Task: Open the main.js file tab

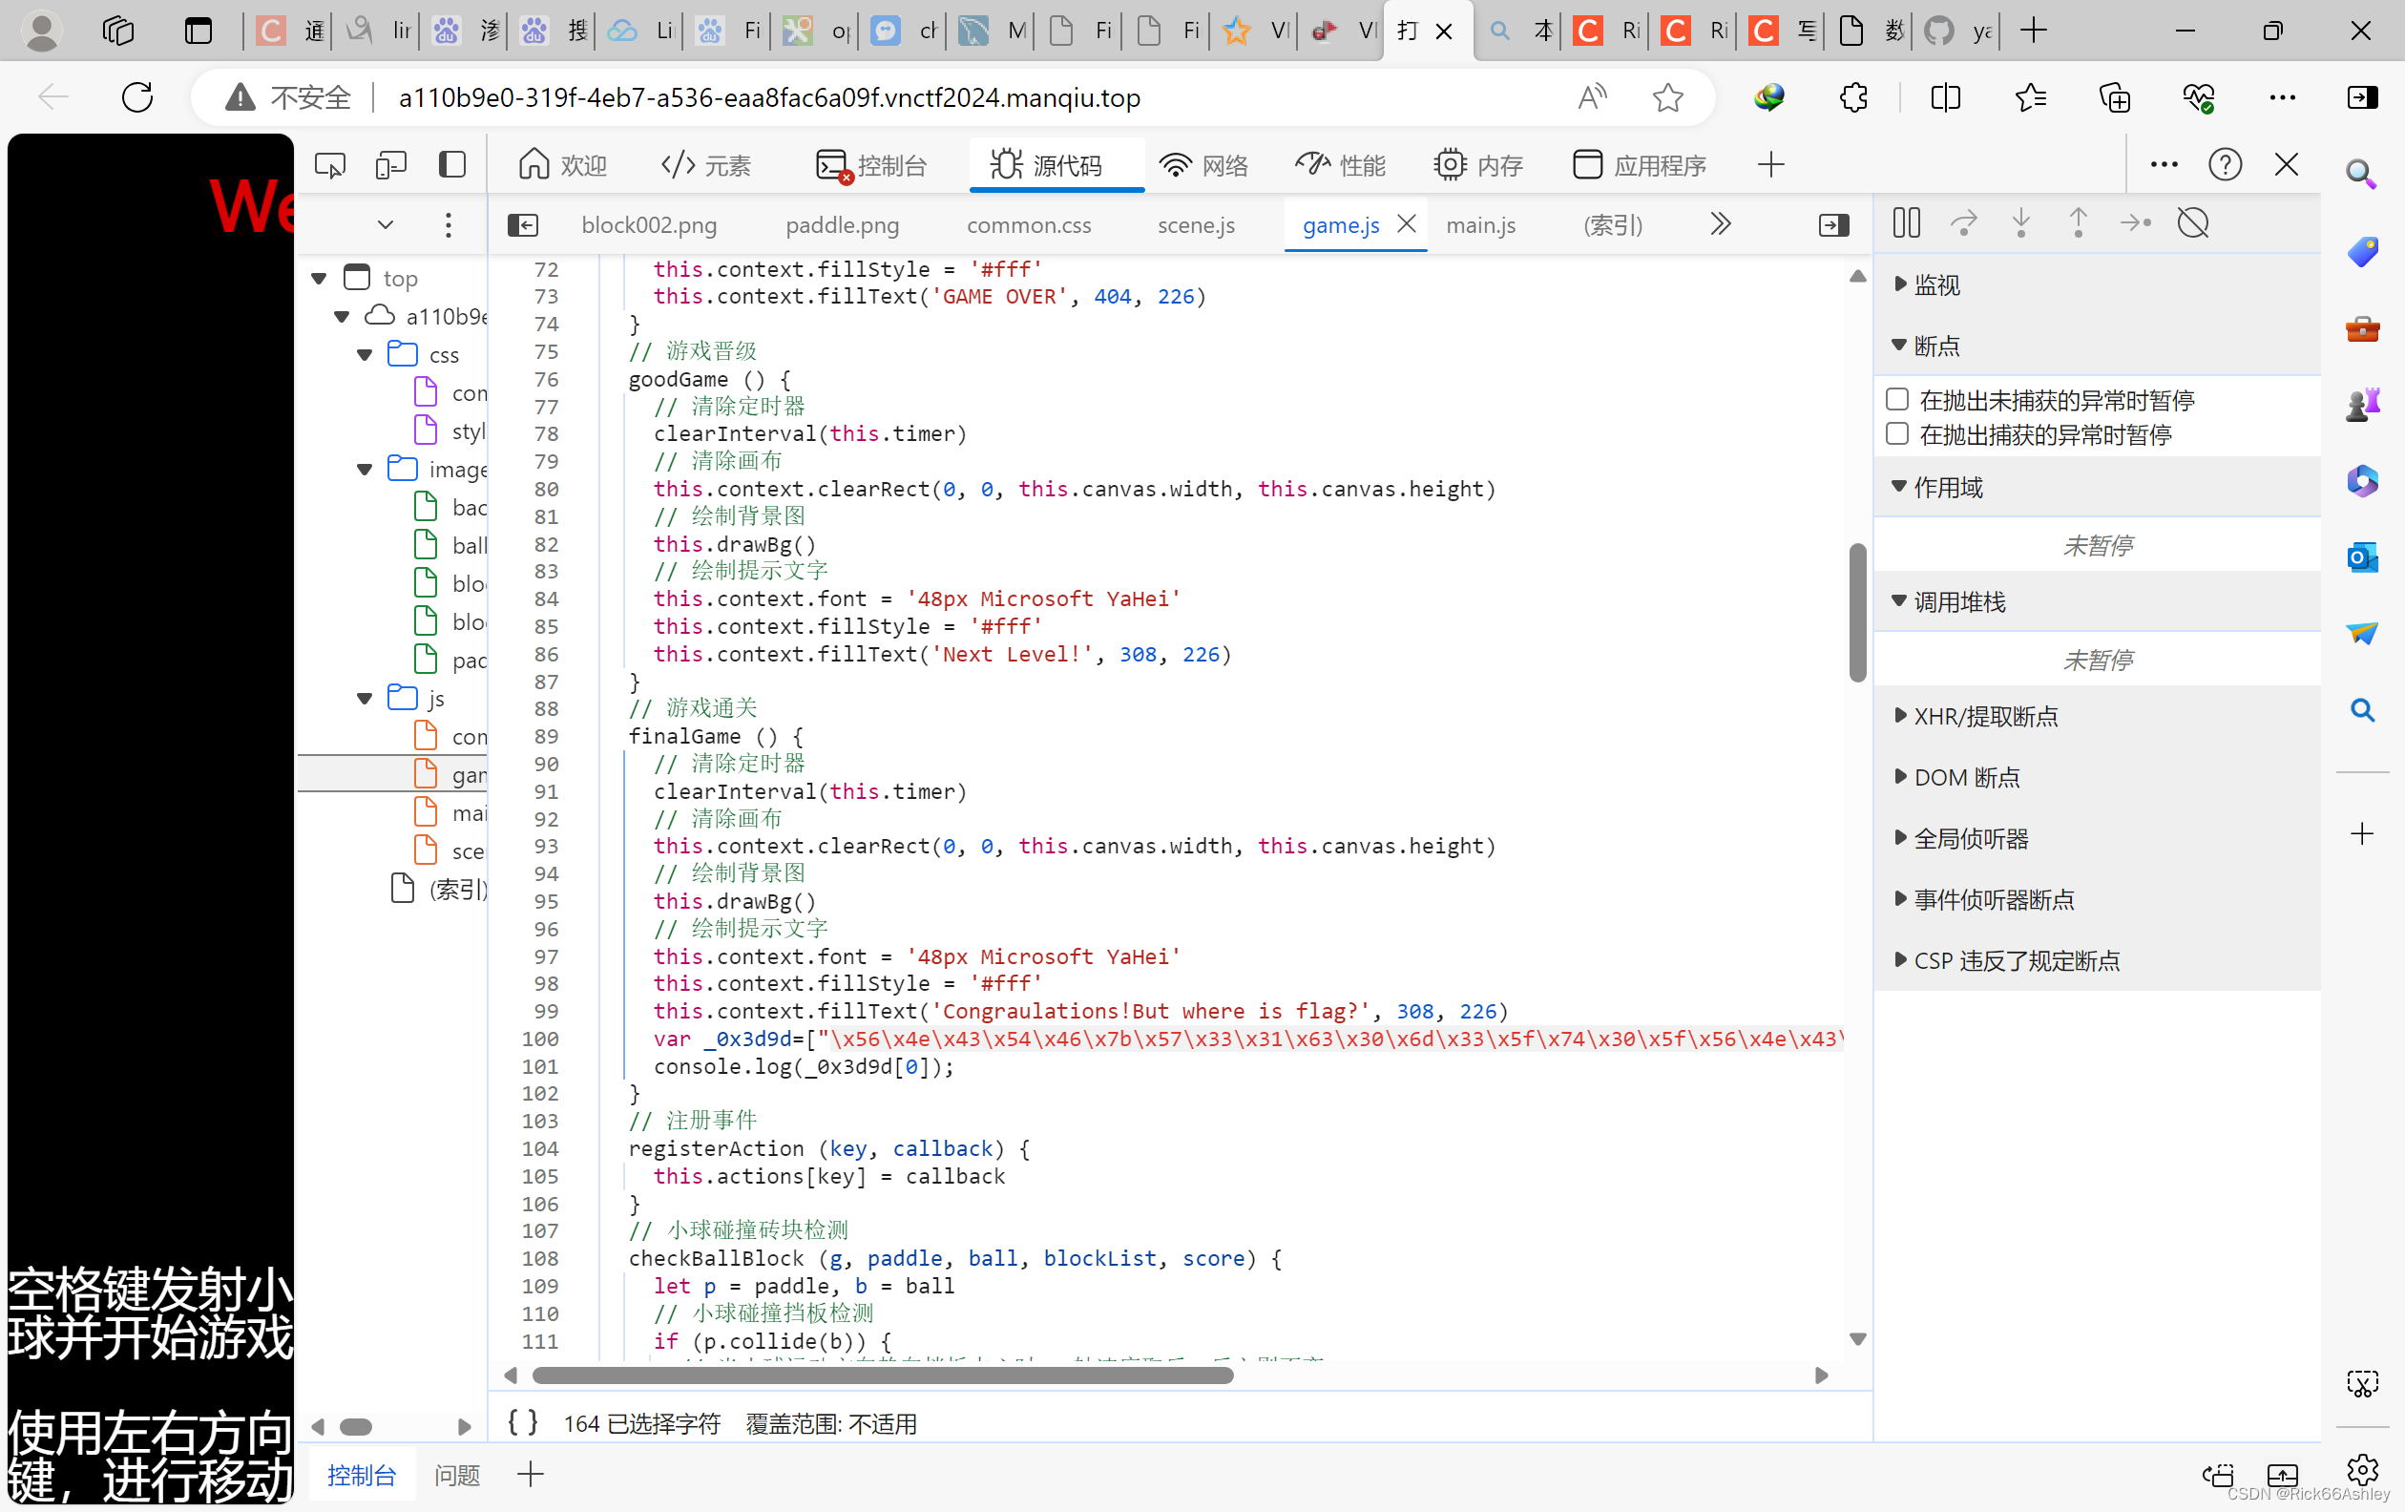Action: 1481,224
